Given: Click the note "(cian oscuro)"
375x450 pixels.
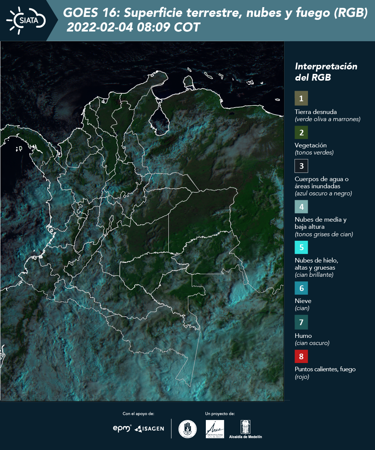Looking at the screenshot, I should (312, 343).
